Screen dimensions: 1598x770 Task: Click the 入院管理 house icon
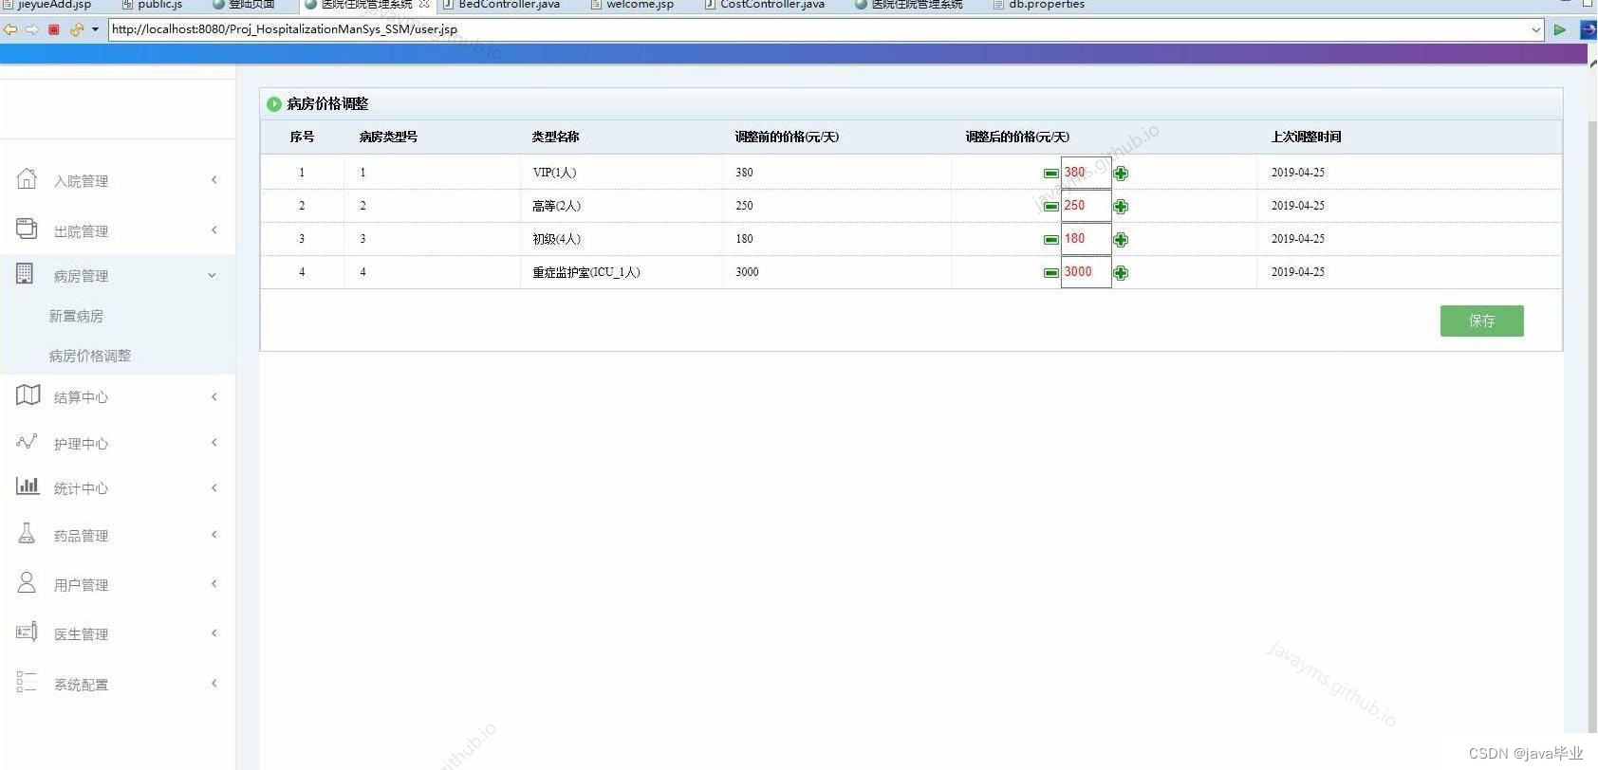click(27, 178)
